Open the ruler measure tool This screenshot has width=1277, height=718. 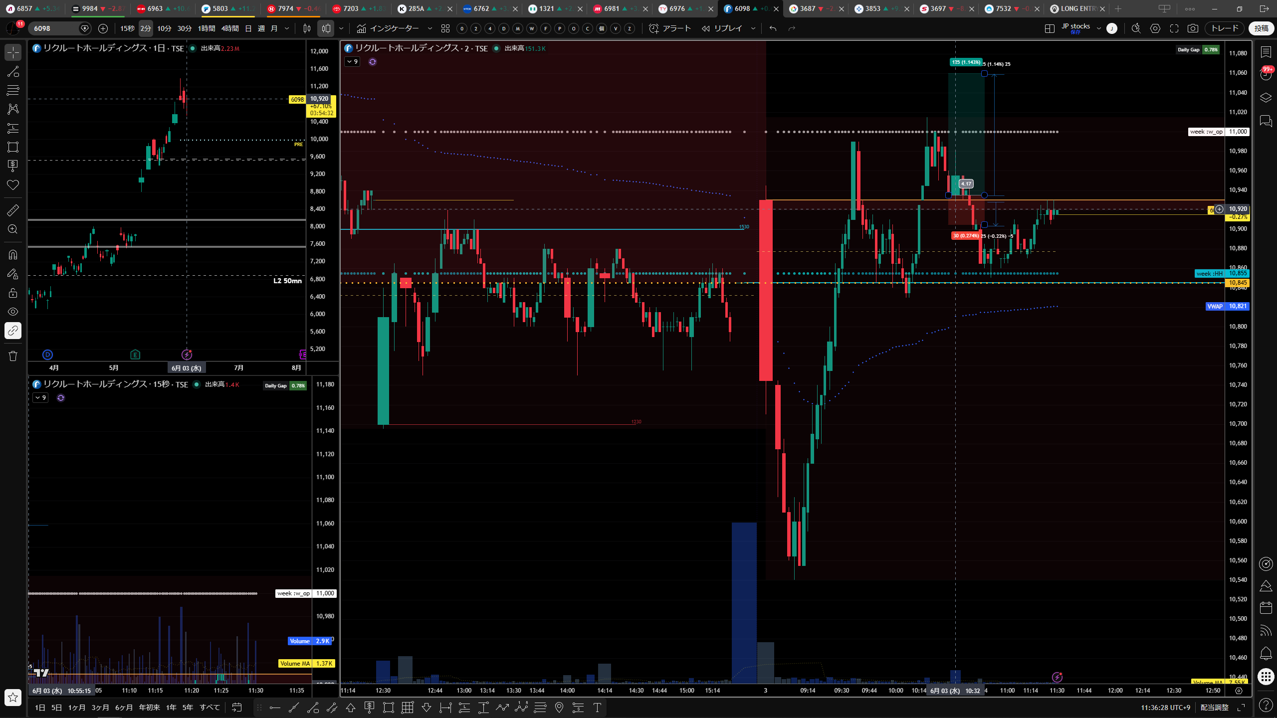point(13,210)
